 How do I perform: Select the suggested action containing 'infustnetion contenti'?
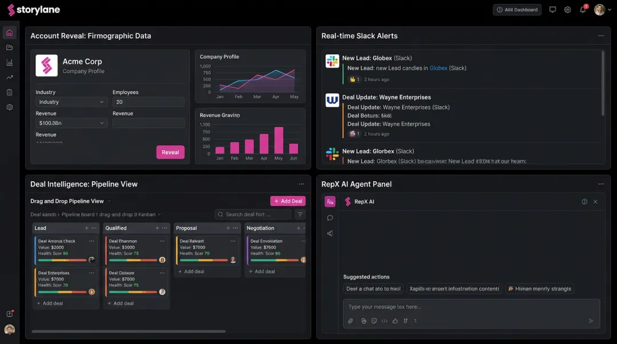[454, 289]
